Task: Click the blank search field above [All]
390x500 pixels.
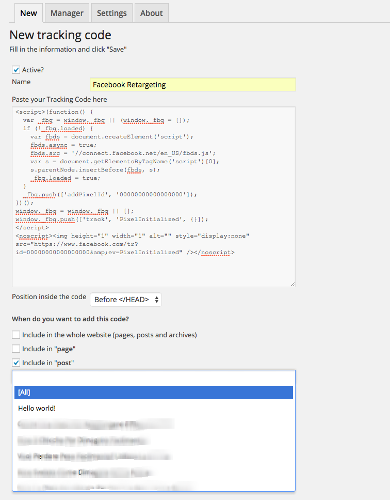Action: (x=153, y=378)
